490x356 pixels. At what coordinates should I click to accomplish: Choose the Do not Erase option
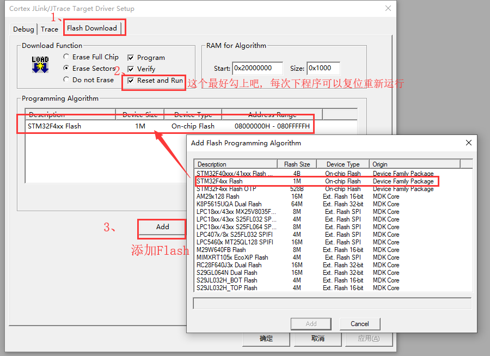88,79
